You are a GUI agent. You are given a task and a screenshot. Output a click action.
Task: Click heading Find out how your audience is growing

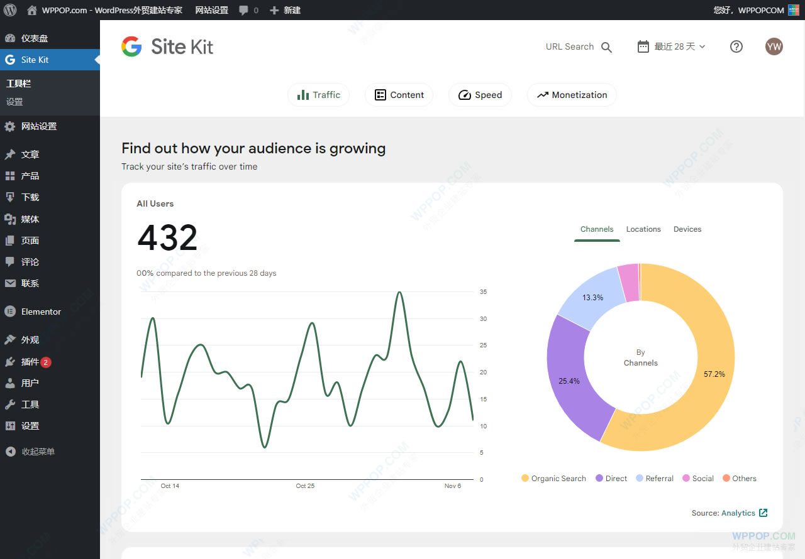(x=253, y=149)
